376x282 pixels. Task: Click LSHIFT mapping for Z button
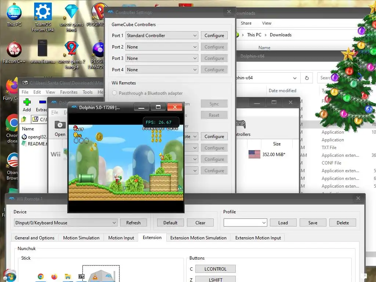coord(215,279)
